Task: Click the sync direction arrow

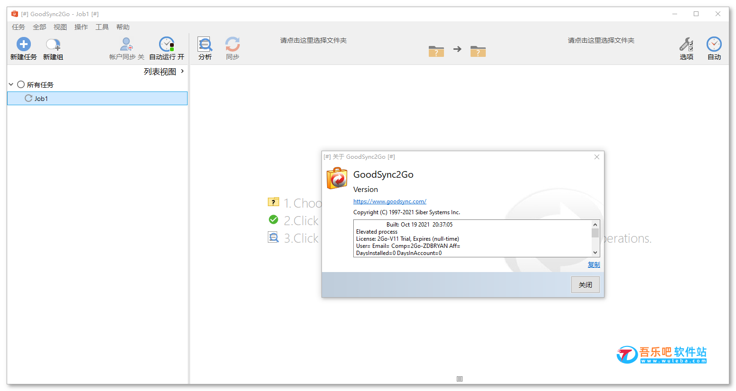Action: click(457, 49)
